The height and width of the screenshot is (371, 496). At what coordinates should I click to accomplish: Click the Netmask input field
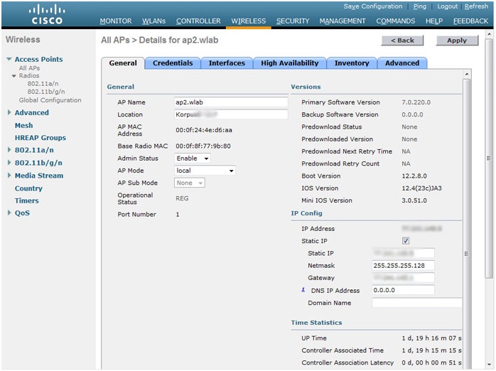tap(403, 265)
